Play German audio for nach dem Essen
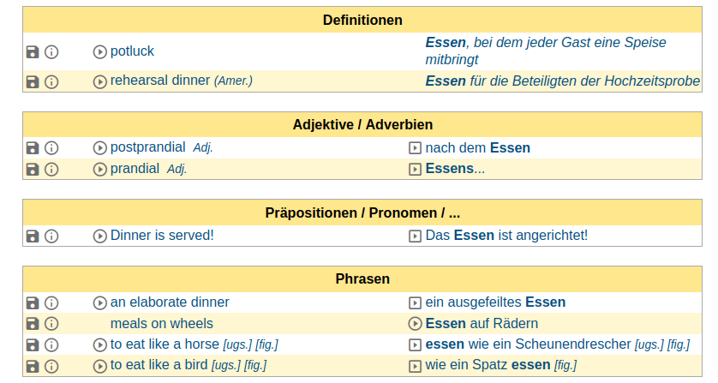The width and height of the screenshot is (718, 383). pyautogui.click(x=416, y=148)
